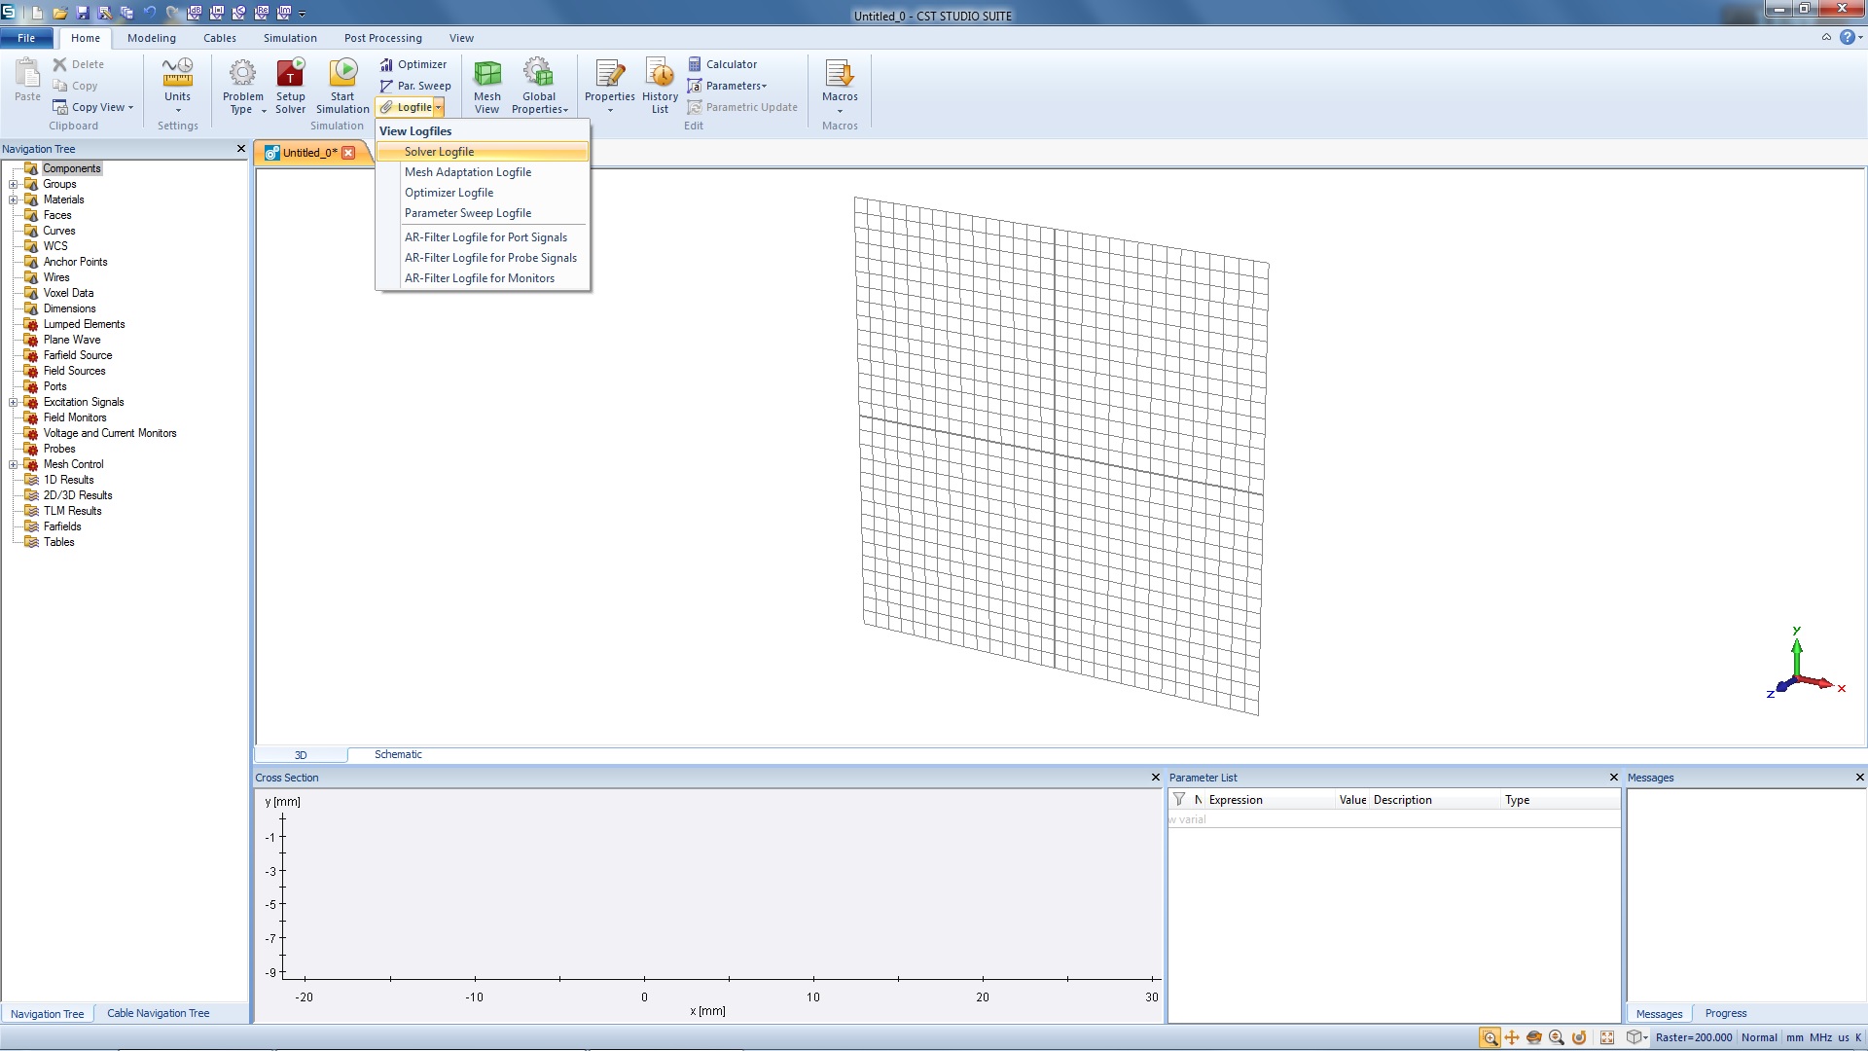Click the Delete command in ribbon
The image size is (1868, 1051).
coord(78,64)
